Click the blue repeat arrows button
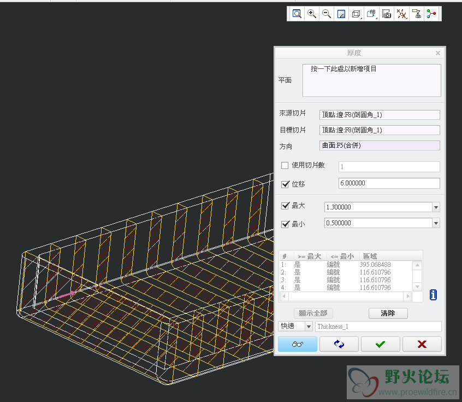 pos(339,344)
